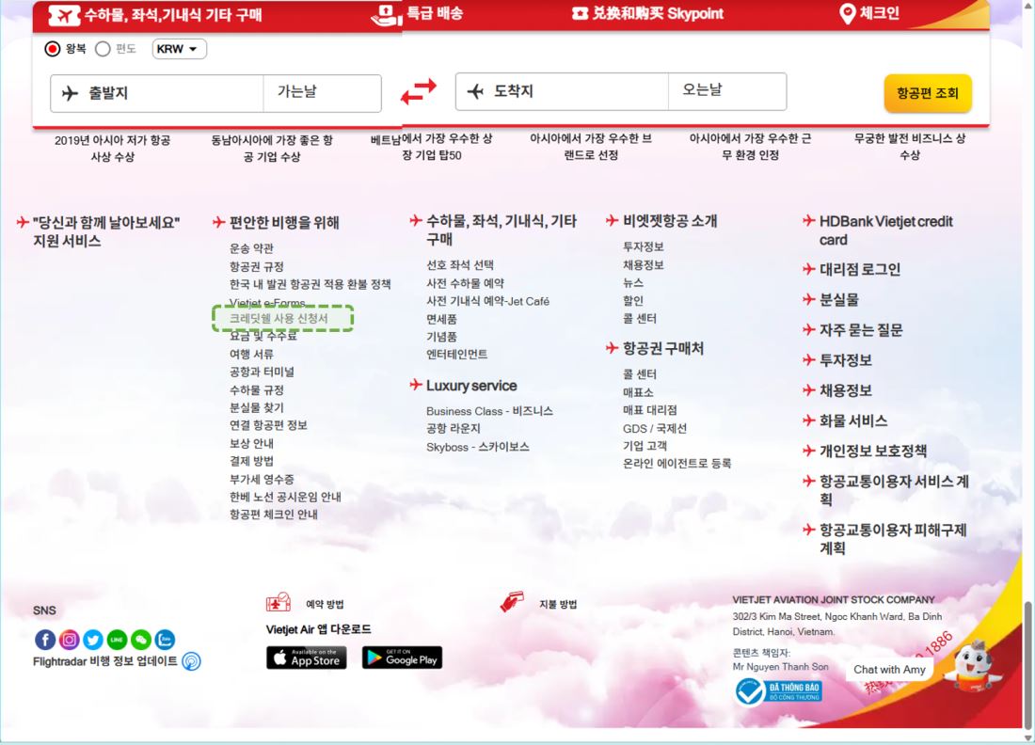
Task: Open the 결제 방법 link
Action: click(x=251, y=461)
